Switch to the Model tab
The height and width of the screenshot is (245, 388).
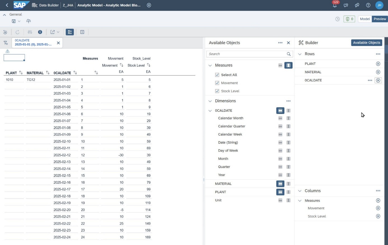365,19
